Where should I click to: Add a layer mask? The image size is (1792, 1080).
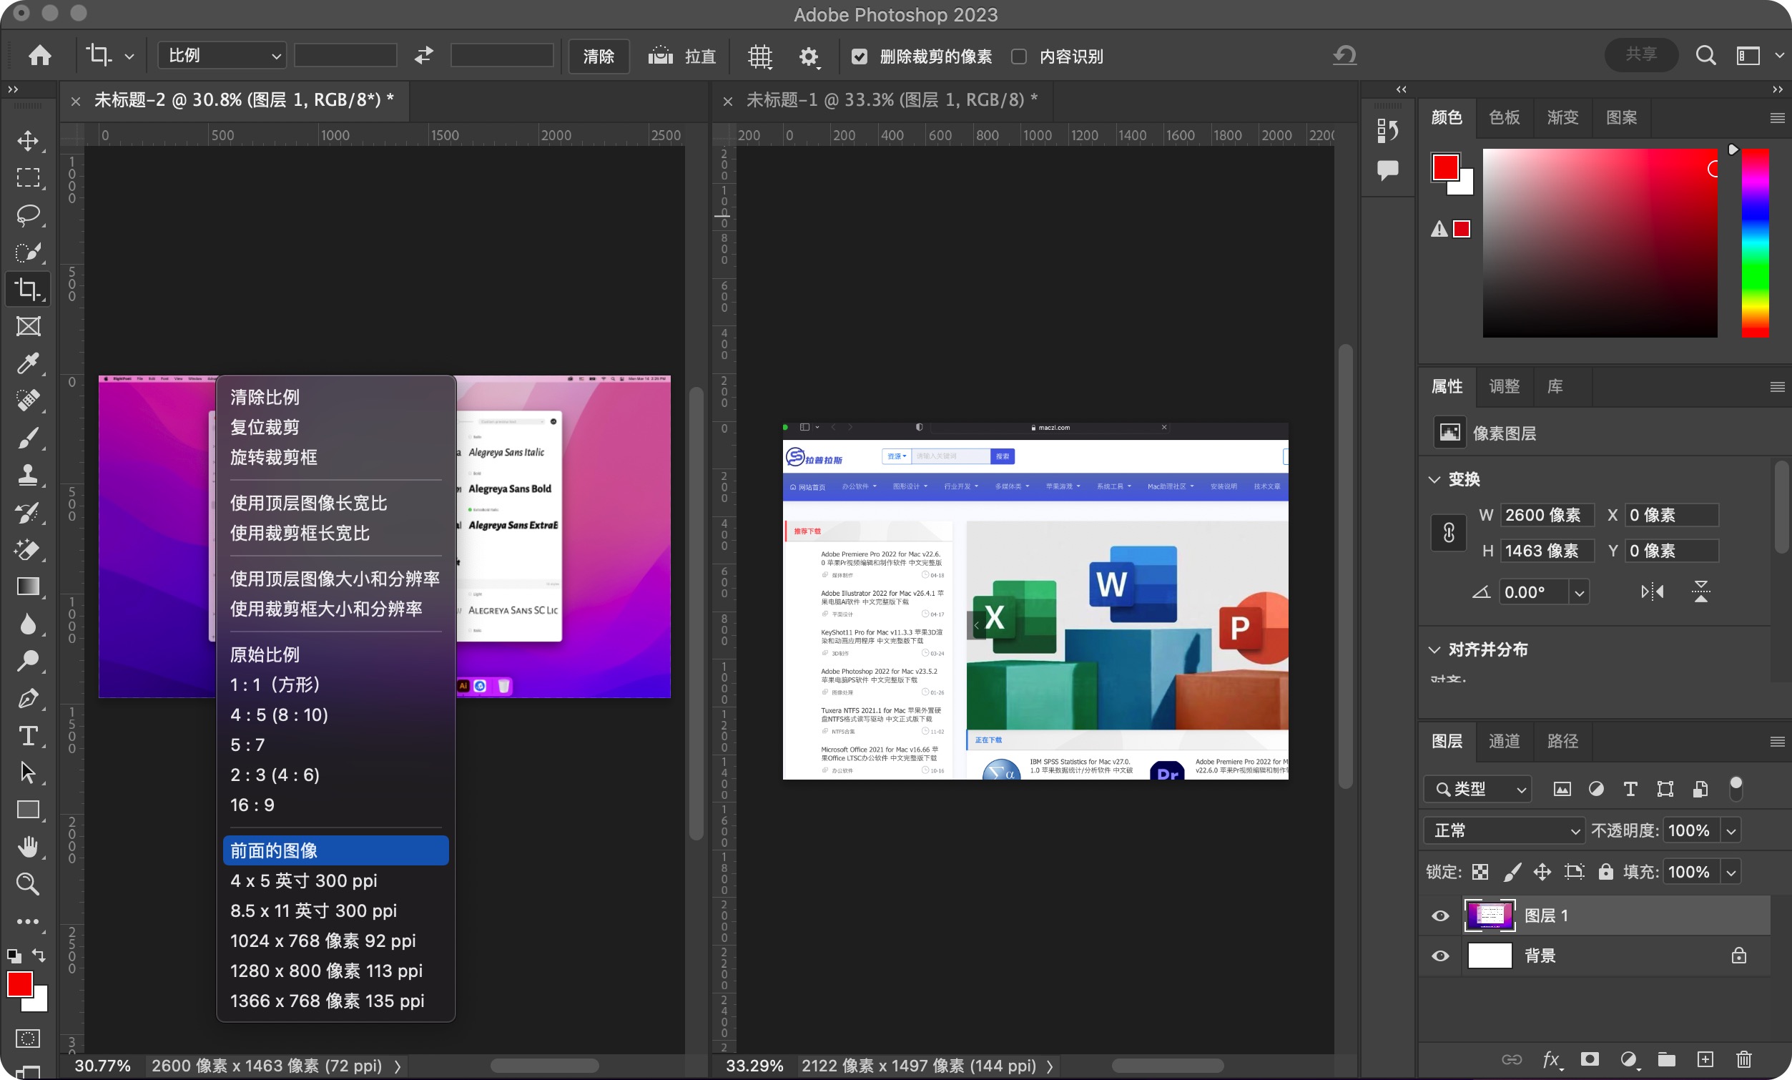(x=1590, y=1059)
